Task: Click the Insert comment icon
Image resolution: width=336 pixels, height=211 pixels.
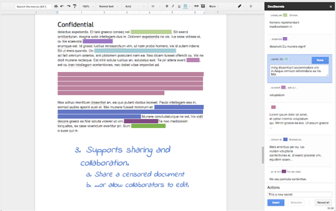Action: tap(203, 6)
